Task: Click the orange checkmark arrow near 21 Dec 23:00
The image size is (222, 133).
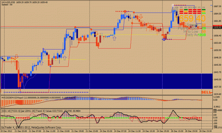Action: tap(97, 33)
